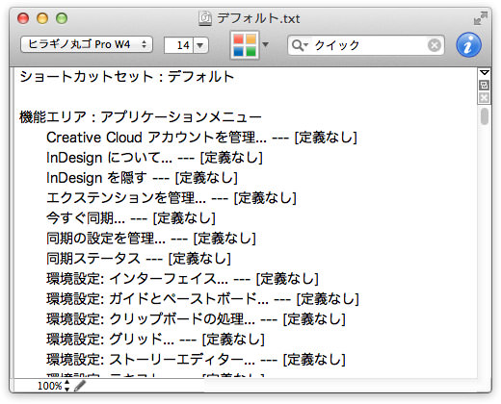
Task: Open the font size dropdown arrow
Action: (x=200, y=45)
